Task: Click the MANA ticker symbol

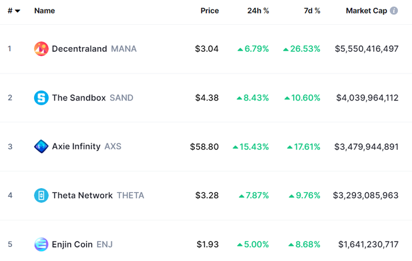Action: pyautogui.click(x=124, y=49)
